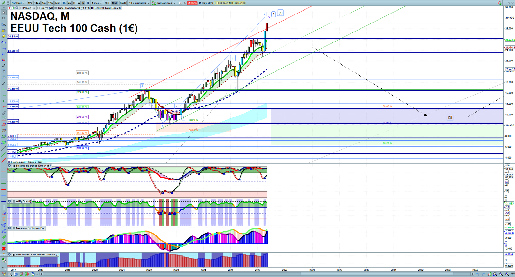Click the EEUU Tech 100 Cash title field
The height and width of the screenshot is (277, 515).
coord(230,3)
